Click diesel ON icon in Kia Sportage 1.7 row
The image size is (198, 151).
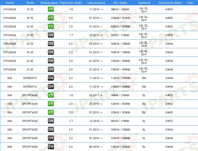click(51, 121)
